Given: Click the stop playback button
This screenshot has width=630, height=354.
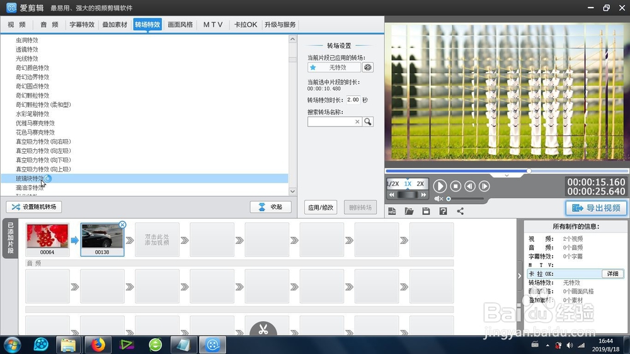Looking at the screenshot, I should click(x=455, y=186).
